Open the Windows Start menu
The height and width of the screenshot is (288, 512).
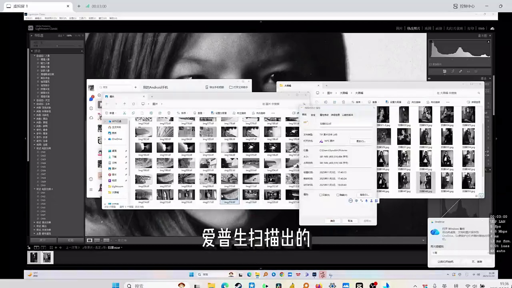[x=116, y=286]
